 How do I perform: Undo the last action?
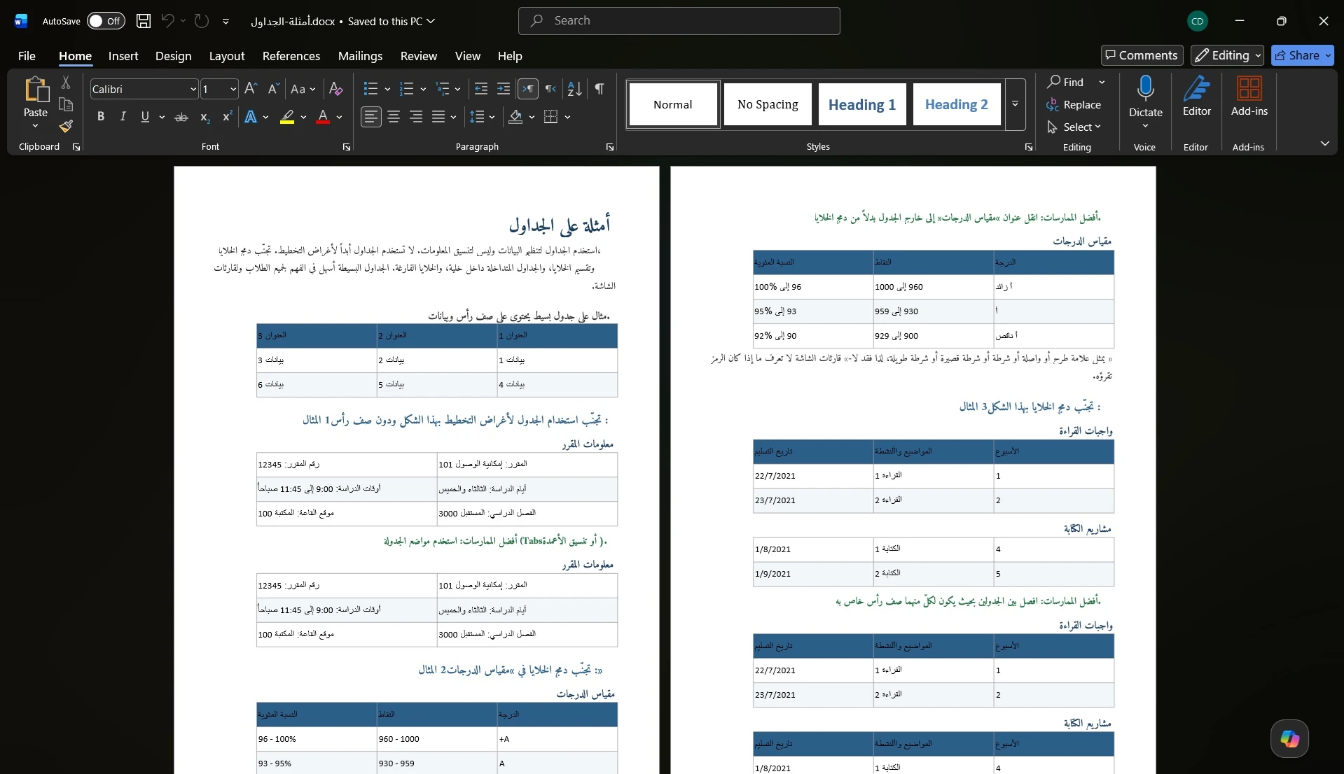coord(167,21)
